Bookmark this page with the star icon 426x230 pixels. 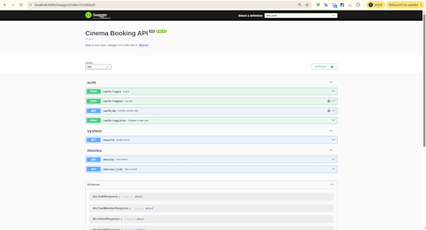(307, 5)
